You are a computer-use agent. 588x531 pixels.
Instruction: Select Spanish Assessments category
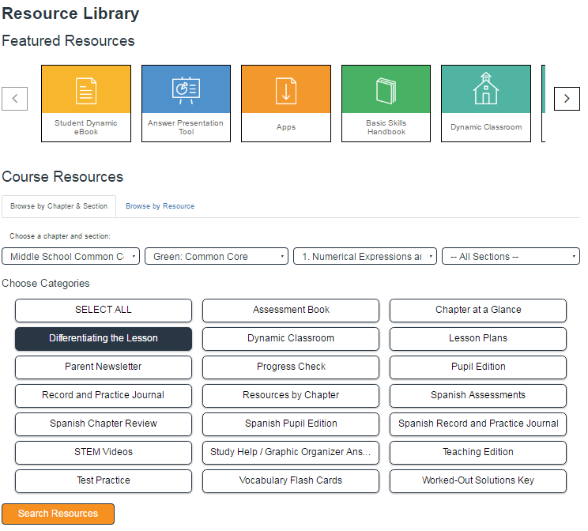(478, 396)
